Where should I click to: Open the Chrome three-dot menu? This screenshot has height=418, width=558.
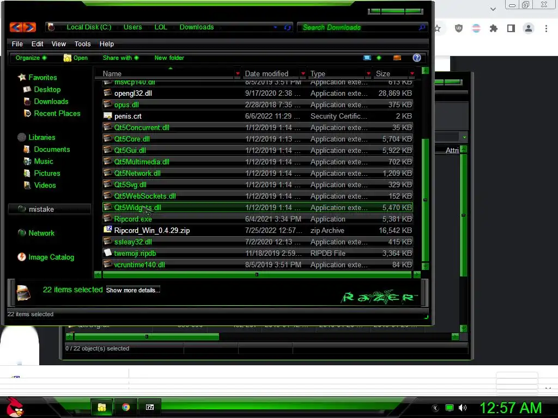pyautogui.click(x=546, y=28)
